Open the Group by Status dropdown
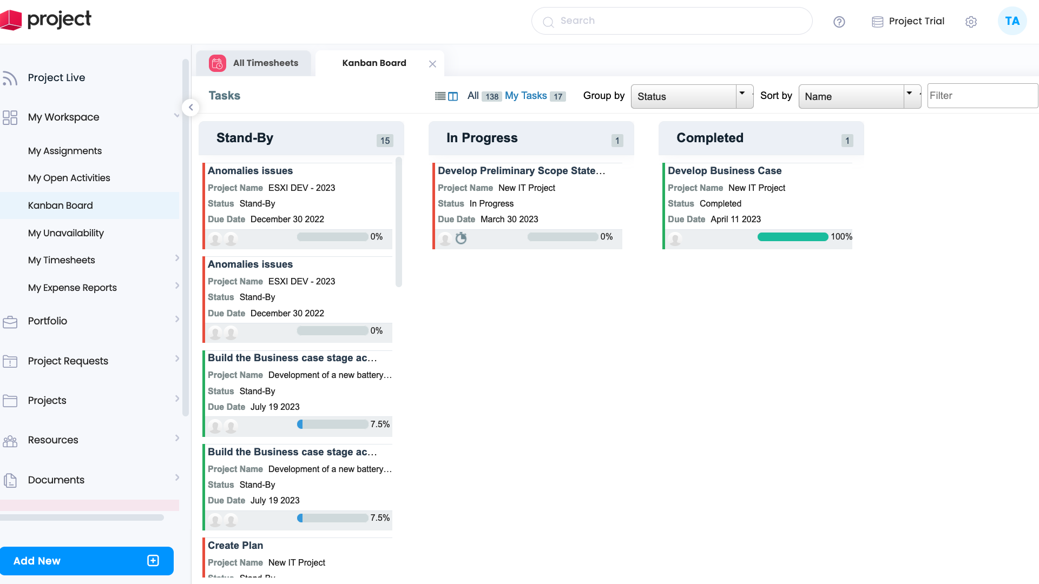Image resolution: width=1039 pixels, height=584 pixels. click(x=692, y=96)
